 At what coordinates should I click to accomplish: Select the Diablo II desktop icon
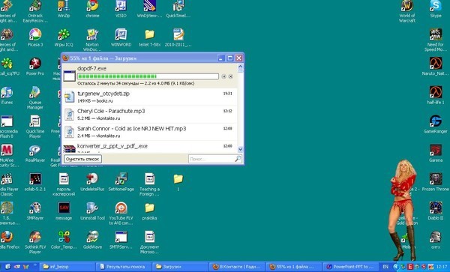tap(435, 211)
